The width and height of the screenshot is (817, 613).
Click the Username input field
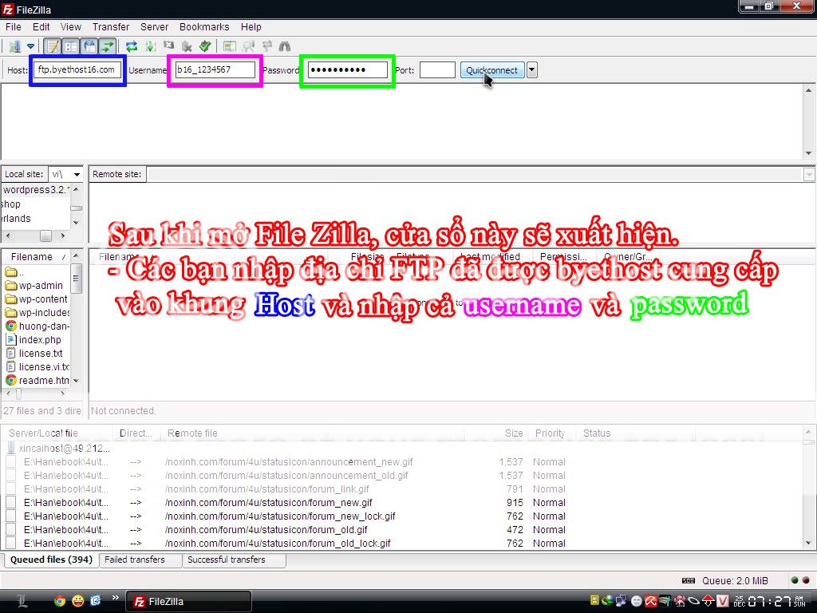coord(215,70)
